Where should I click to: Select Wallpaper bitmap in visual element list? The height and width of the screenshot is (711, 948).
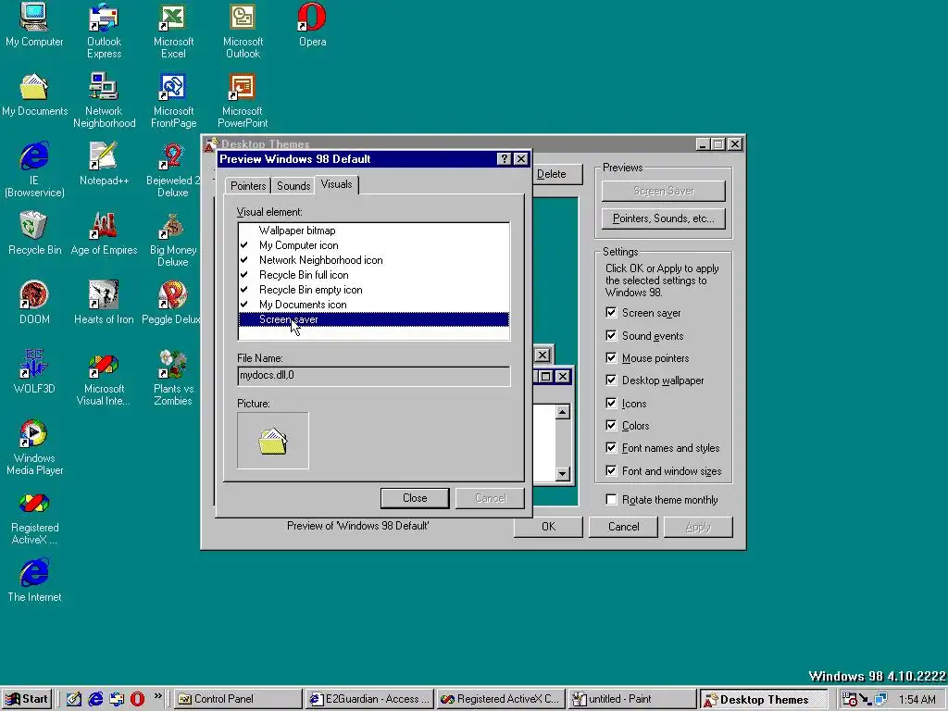click(x=374, y=231)
